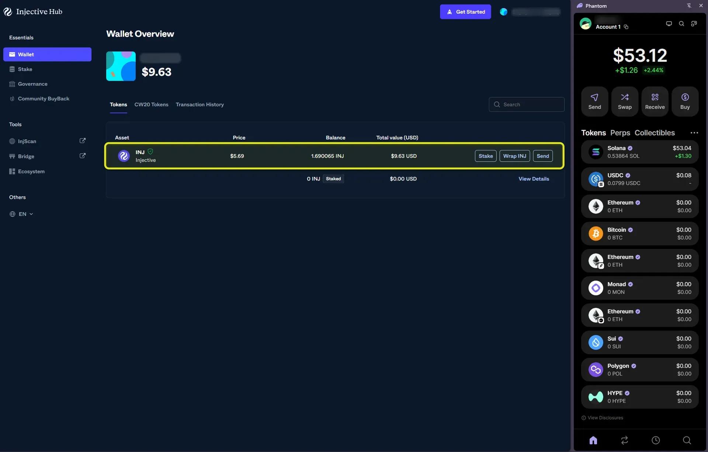Open View Details for staked INJ
This screenshot has height=452, width=708.
pyautogui.click(x=534, y=179)
